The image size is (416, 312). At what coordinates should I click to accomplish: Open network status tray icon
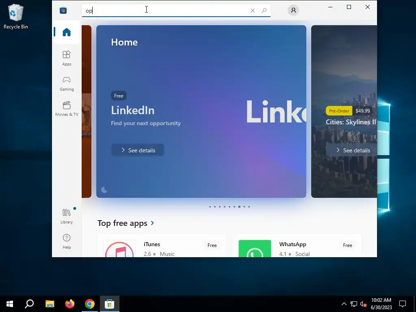(354, 304)
